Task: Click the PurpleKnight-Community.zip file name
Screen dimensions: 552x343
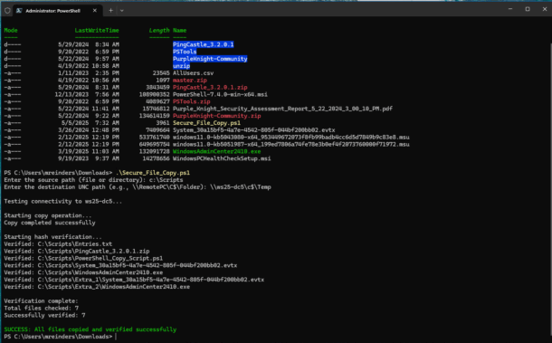Action: click(x=216, y=116)
